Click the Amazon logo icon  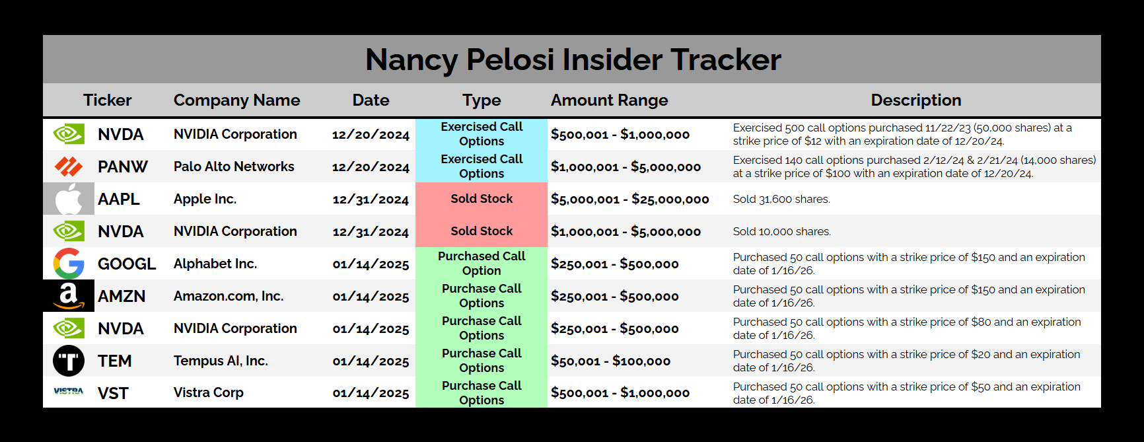69,296
